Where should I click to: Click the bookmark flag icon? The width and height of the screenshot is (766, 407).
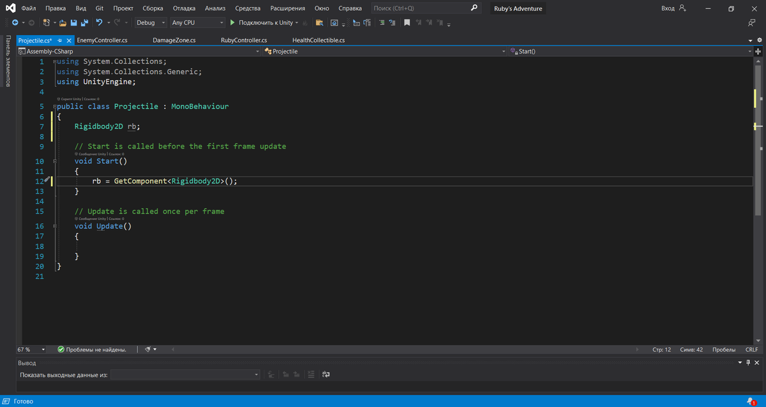pyautogui.click(x=407, y=22)
